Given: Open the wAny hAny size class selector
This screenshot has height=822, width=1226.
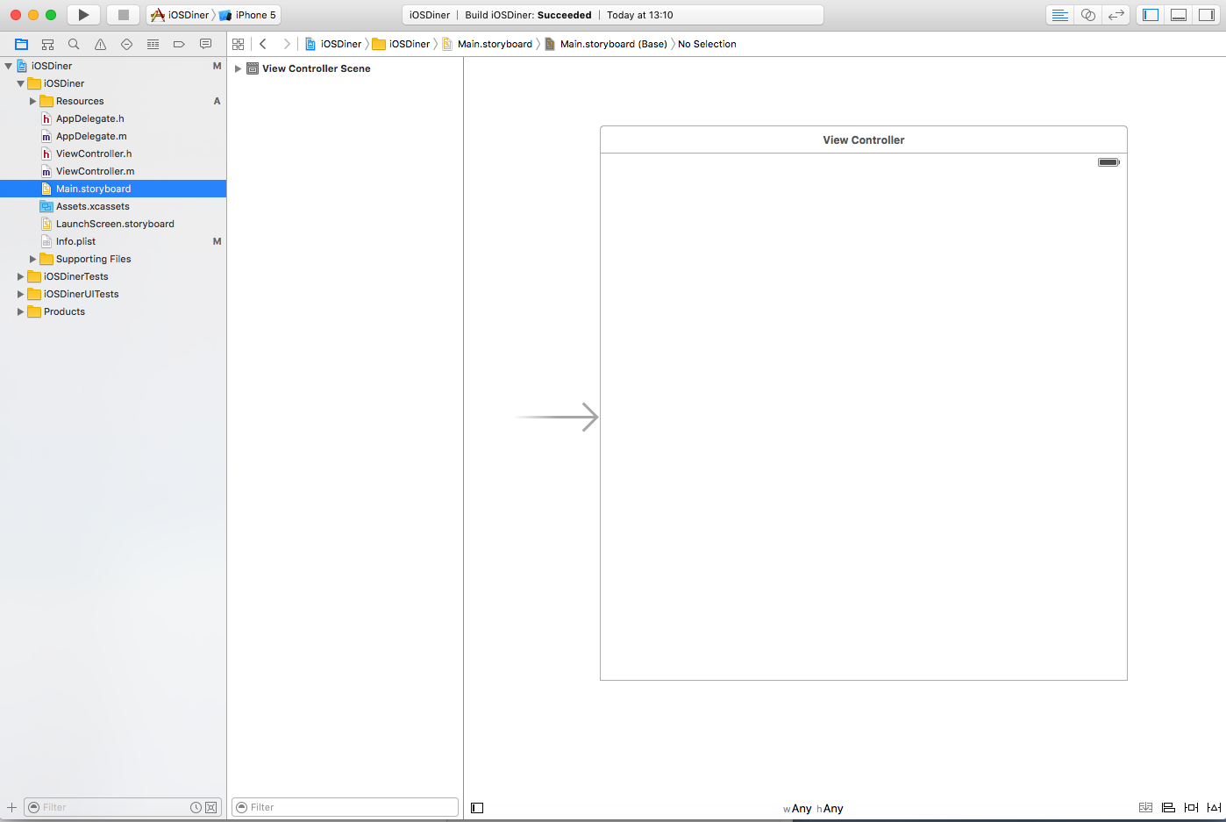Looking at the screenshot, I should [813, 809].
